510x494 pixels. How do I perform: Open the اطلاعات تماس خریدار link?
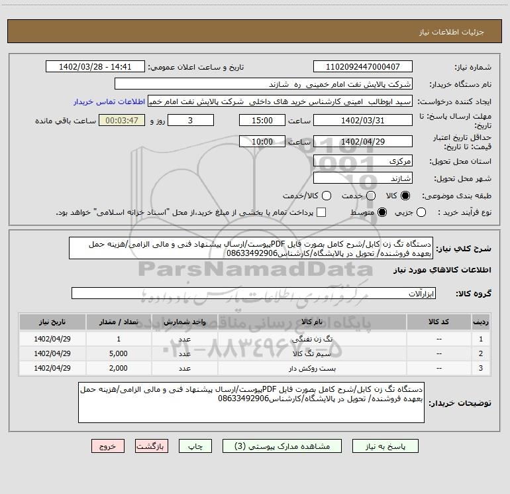109,101
